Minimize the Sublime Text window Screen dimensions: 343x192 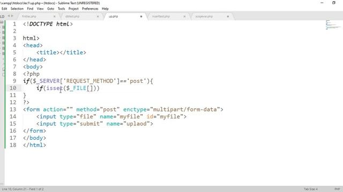pos(322,3)
